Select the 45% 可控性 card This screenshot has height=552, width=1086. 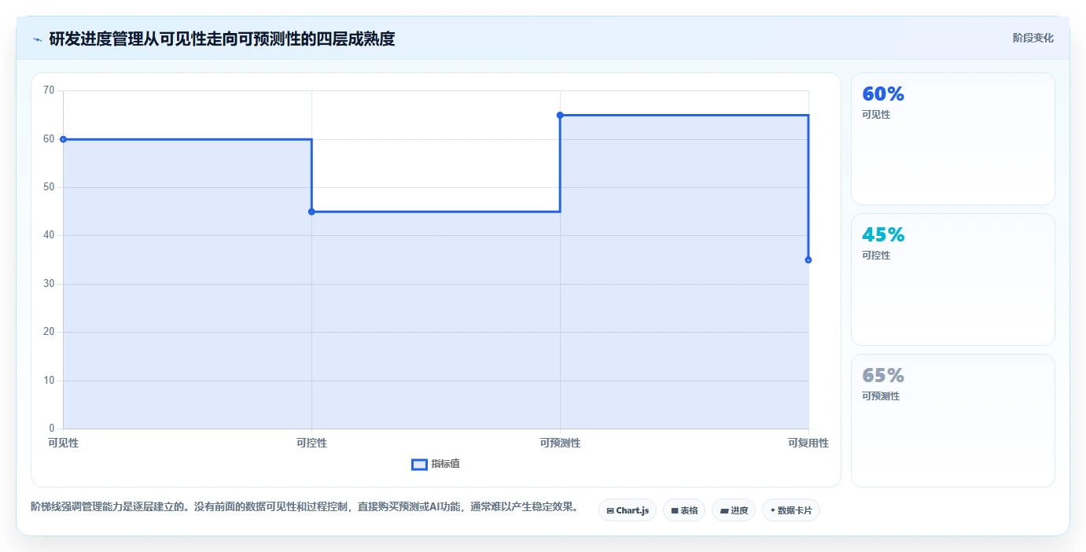pyautogui.click(x=953, y=279)
